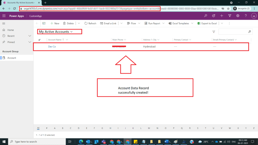Viewport: 258px width, 145px height.
Task: Click the 1 - 1 of 1 record count
Action: (46, 135)
